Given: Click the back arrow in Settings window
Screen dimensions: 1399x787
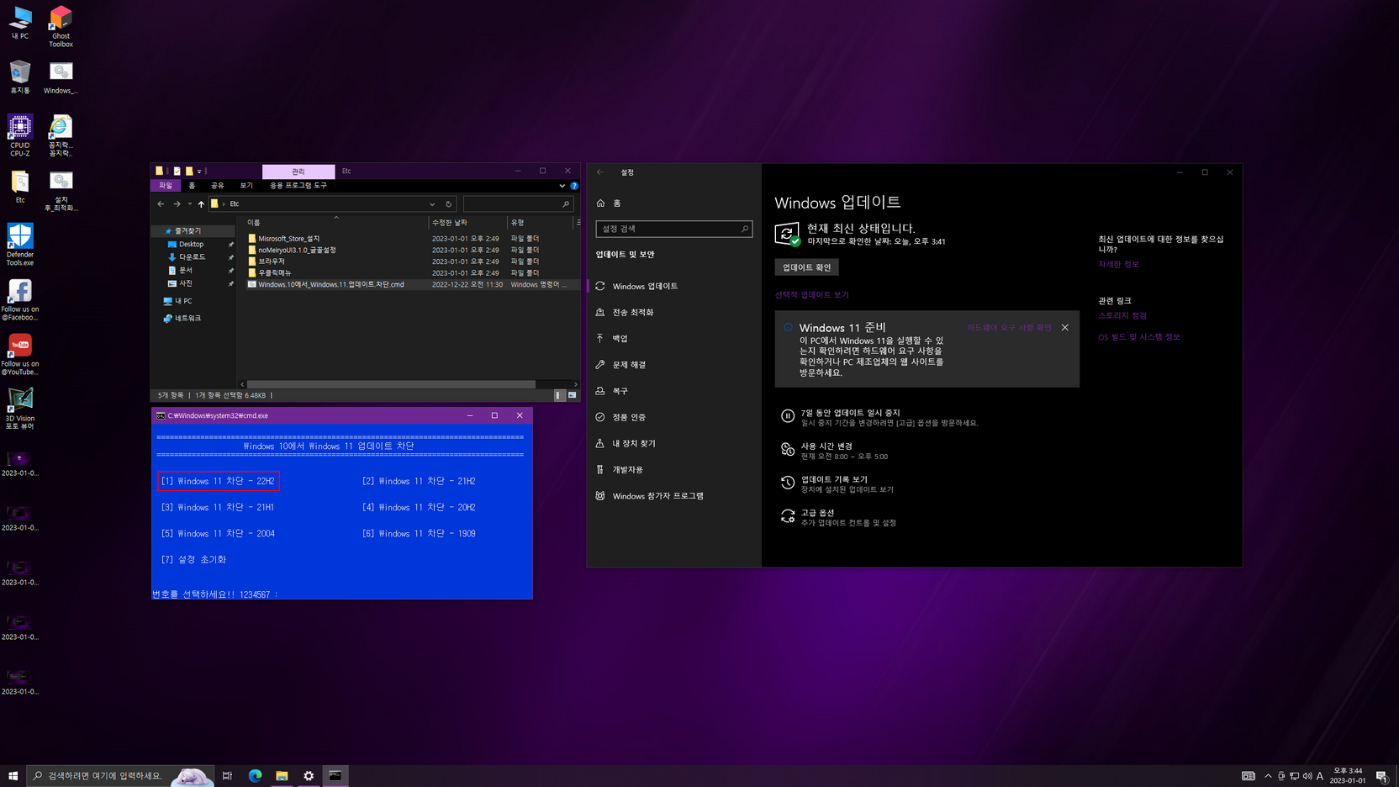Looking at the screenshot, I should click(600, 172).
